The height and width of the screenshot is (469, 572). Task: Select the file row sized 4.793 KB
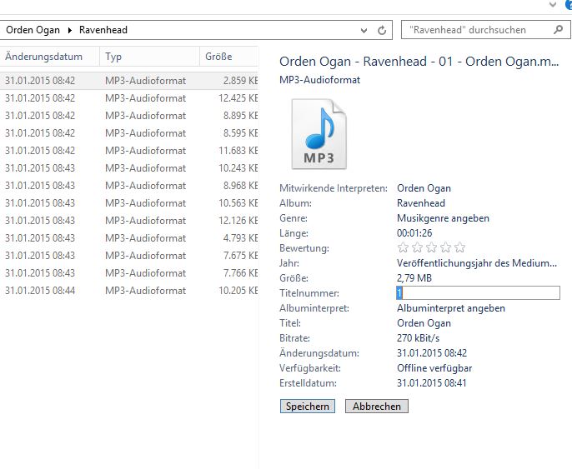(x=128, y=238)
